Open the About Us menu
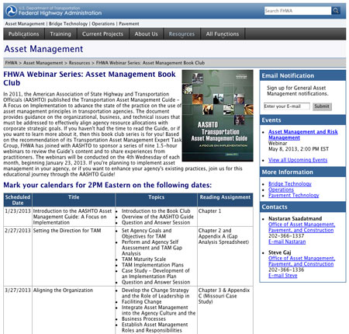 point(146,34)
